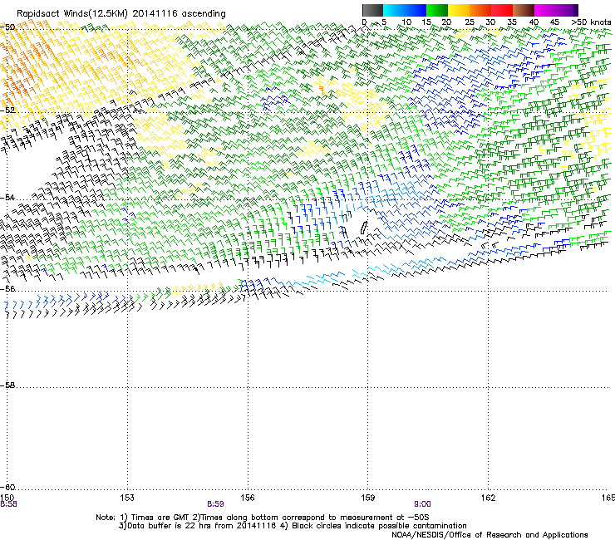Click the -52 latitude axis label
Viewport: 615px width, 540px height.
coord(7,110)
